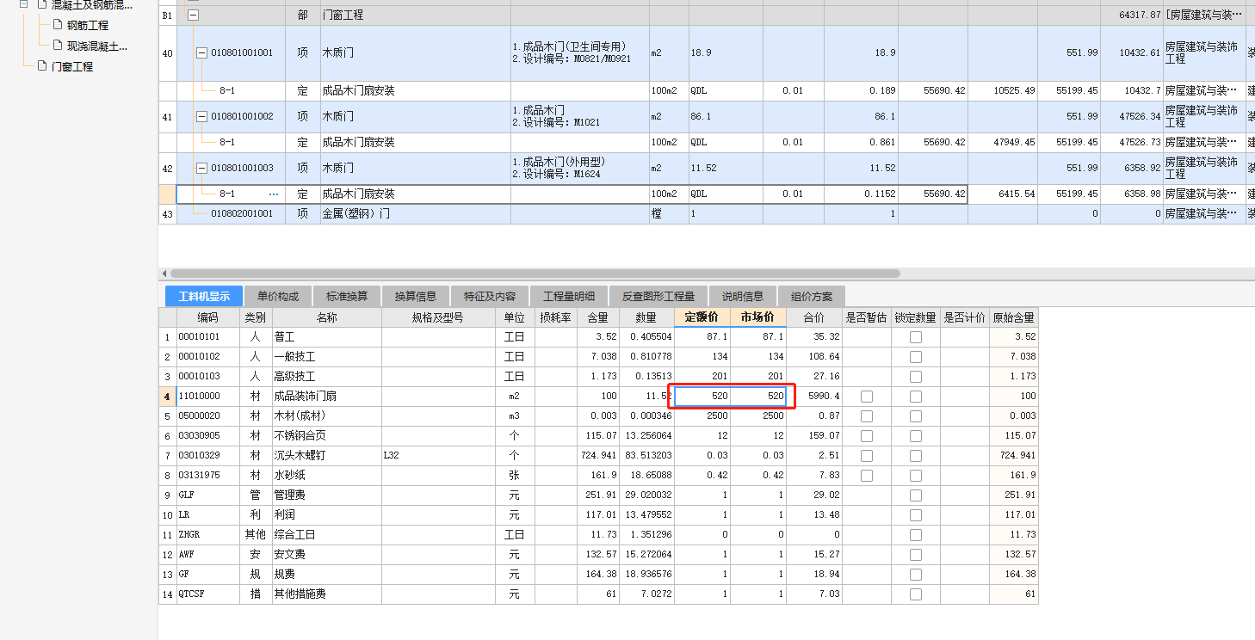Toggle 是否暂估 for 沉头木螺钉
The height and width of the screenshot is (640, 1255).
(x=867, y=456)
